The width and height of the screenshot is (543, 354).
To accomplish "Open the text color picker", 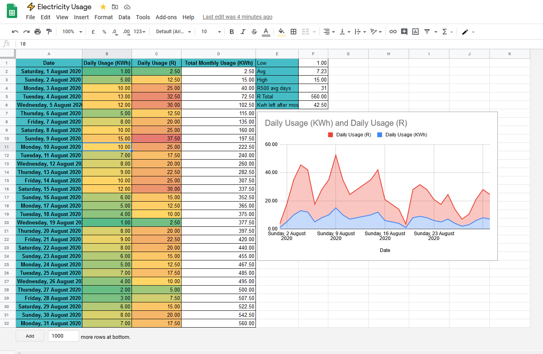I will [x=266, y=31].
